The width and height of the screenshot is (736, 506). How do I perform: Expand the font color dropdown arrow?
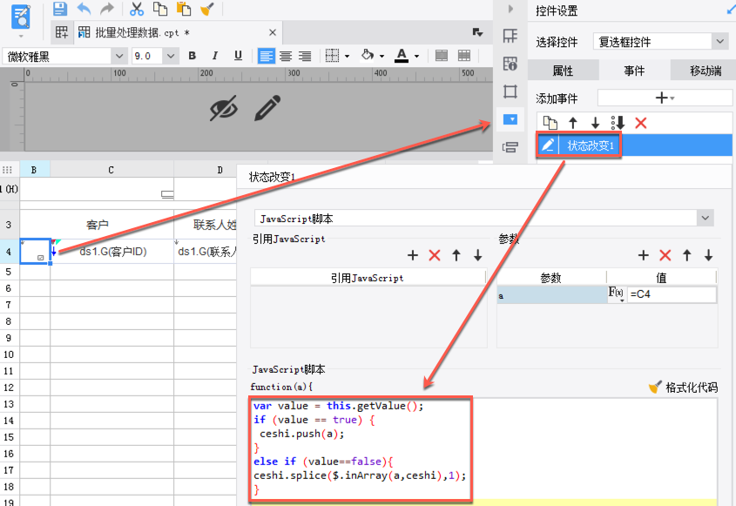[x=417, y=57]
